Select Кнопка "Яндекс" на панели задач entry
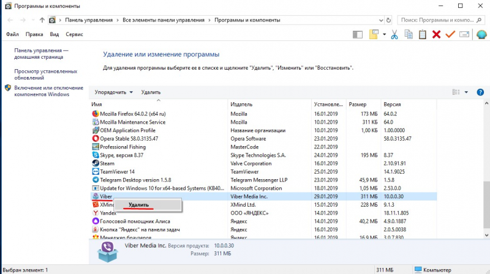Screen dimensions: 490x274 tap(264, 230)
